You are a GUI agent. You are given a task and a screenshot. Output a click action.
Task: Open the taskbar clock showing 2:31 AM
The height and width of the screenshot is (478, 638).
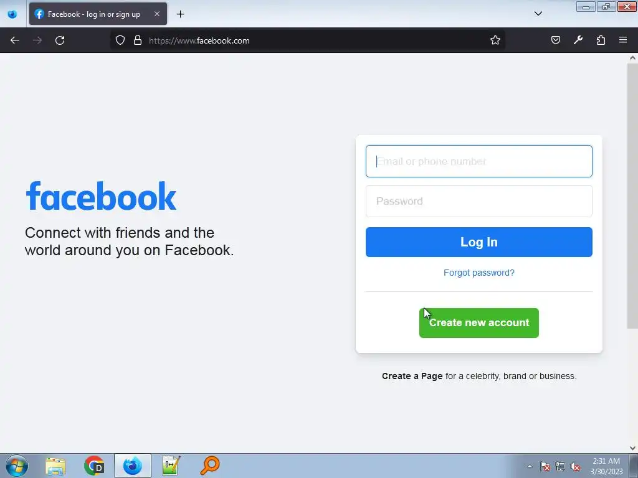point(606,466)
